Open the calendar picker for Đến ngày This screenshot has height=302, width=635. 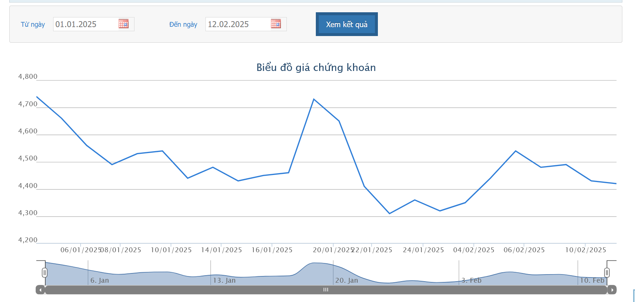click(x=276, y=24)
